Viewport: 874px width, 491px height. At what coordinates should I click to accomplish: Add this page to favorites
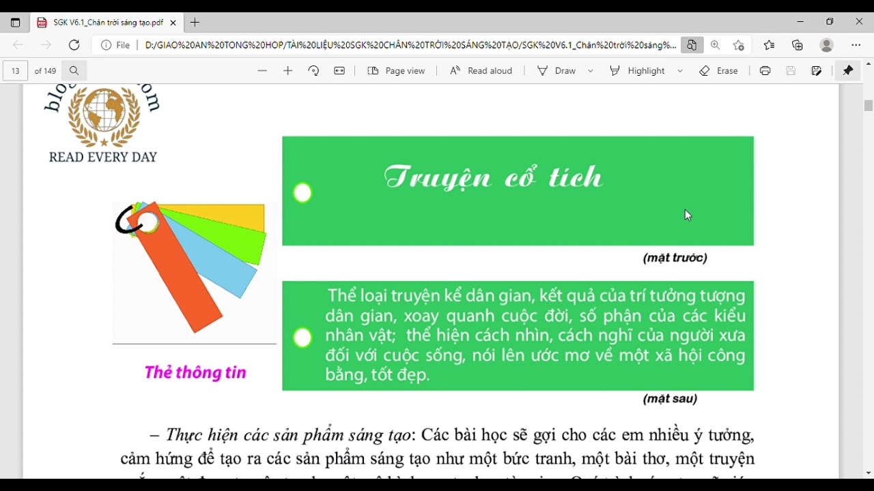coord(739,45)
